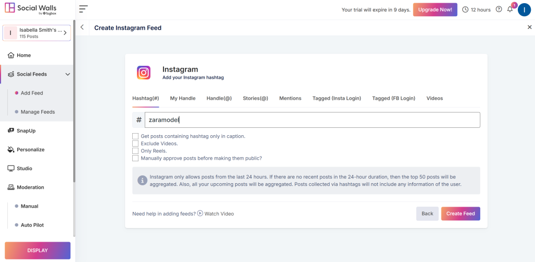
Task: Open the user profile avatar
Action: (x=524, y=9)
